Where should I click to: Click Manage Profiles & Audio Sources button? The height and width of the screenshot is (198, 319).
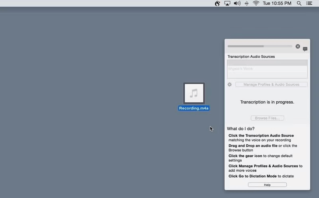(x=271, y=84)
